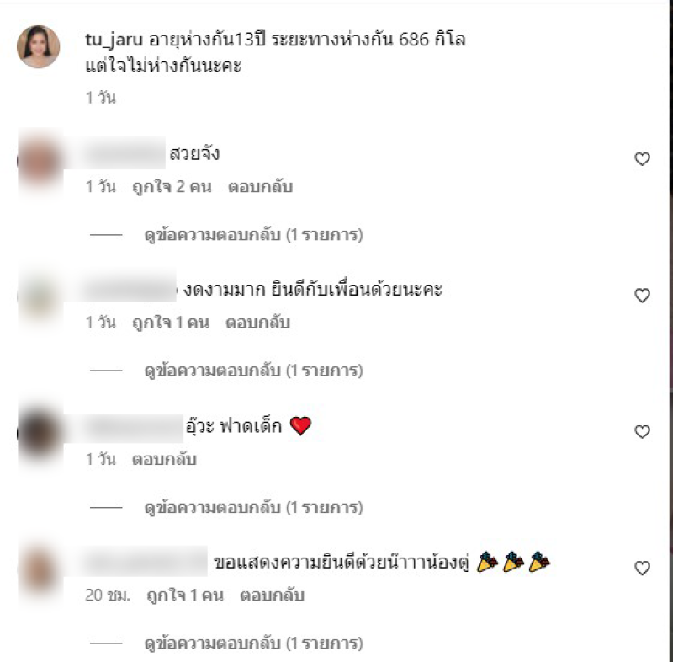Heart the ขอแสดงความยินดีด้วย comment
The height and width of the screenshot is (662, 673).
(642, 568)
